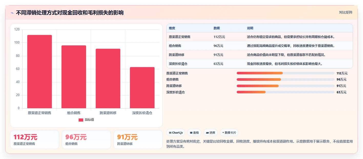Open the 91万元 跨渠道转移 data card
Viewport: 363px width, 159px height.
(138, 140)
